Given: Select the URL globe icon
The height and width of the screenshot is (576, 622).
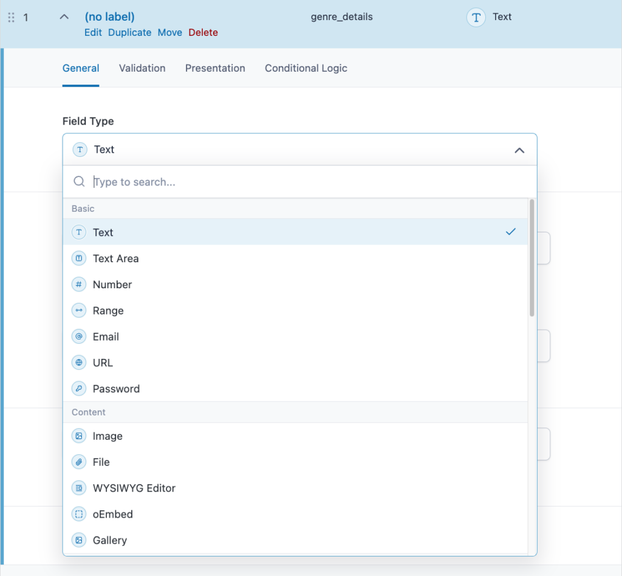Looking at the screenshot, I should point(79,363).
